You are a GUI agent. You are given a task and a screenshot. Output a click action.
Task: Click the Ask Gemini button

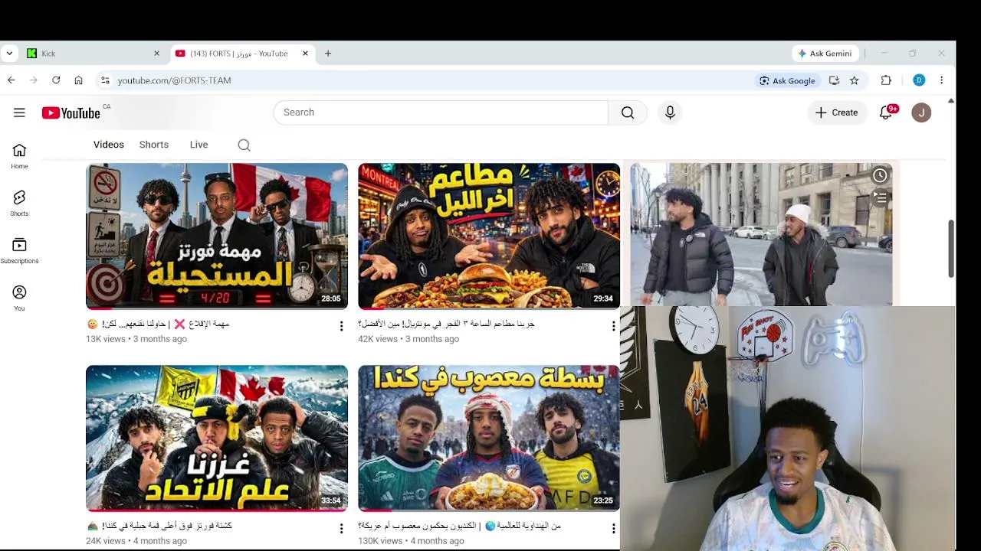(825, 54)
